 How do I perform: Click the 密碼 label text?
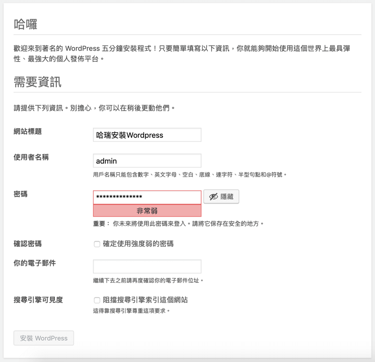[21, 194]
